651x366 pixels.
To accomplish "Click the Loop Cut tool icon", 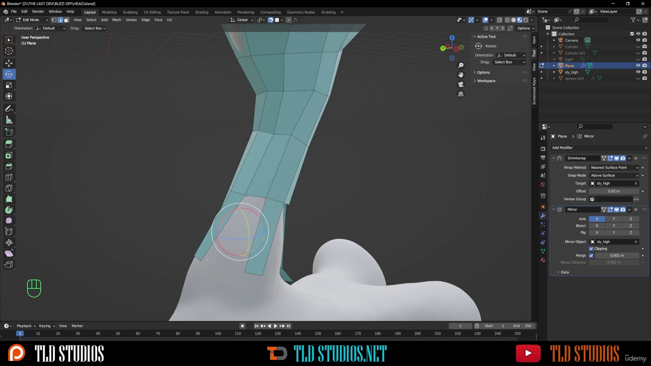I will [9, 177].
